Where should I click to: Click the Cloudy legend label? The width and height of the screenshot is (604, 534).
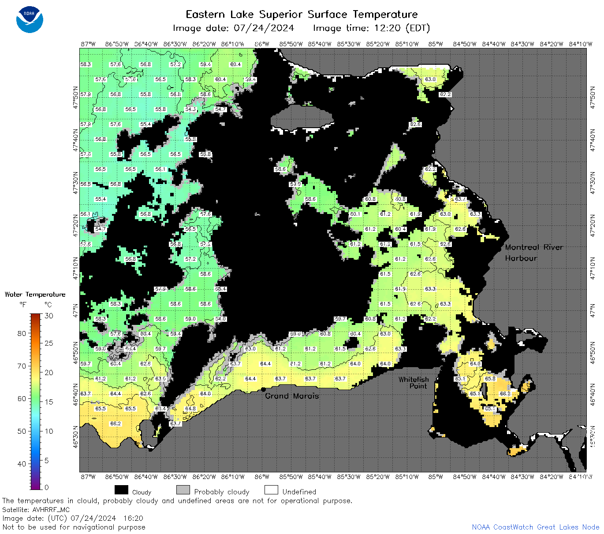coord(142,492)
